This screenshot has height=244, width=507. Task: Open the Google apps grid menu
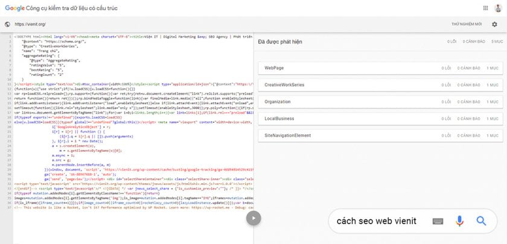485,8
